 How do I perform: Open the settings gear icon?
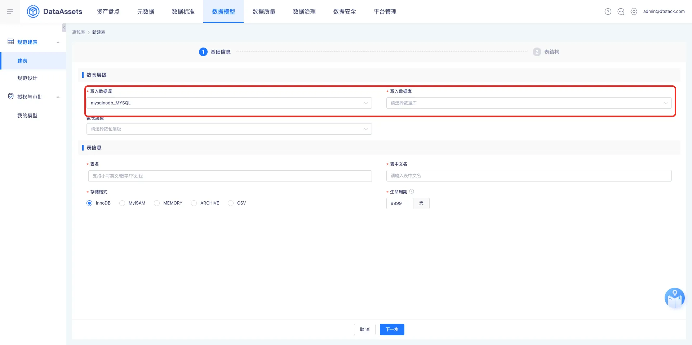pos(634,12)
